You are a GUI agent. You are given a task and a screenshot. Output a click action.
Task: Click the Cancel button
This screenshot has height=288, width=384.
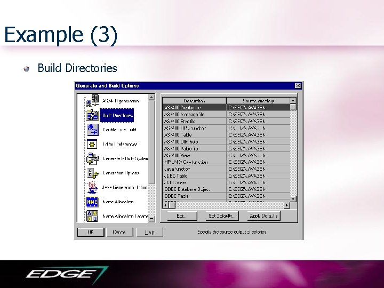(119, 232)
